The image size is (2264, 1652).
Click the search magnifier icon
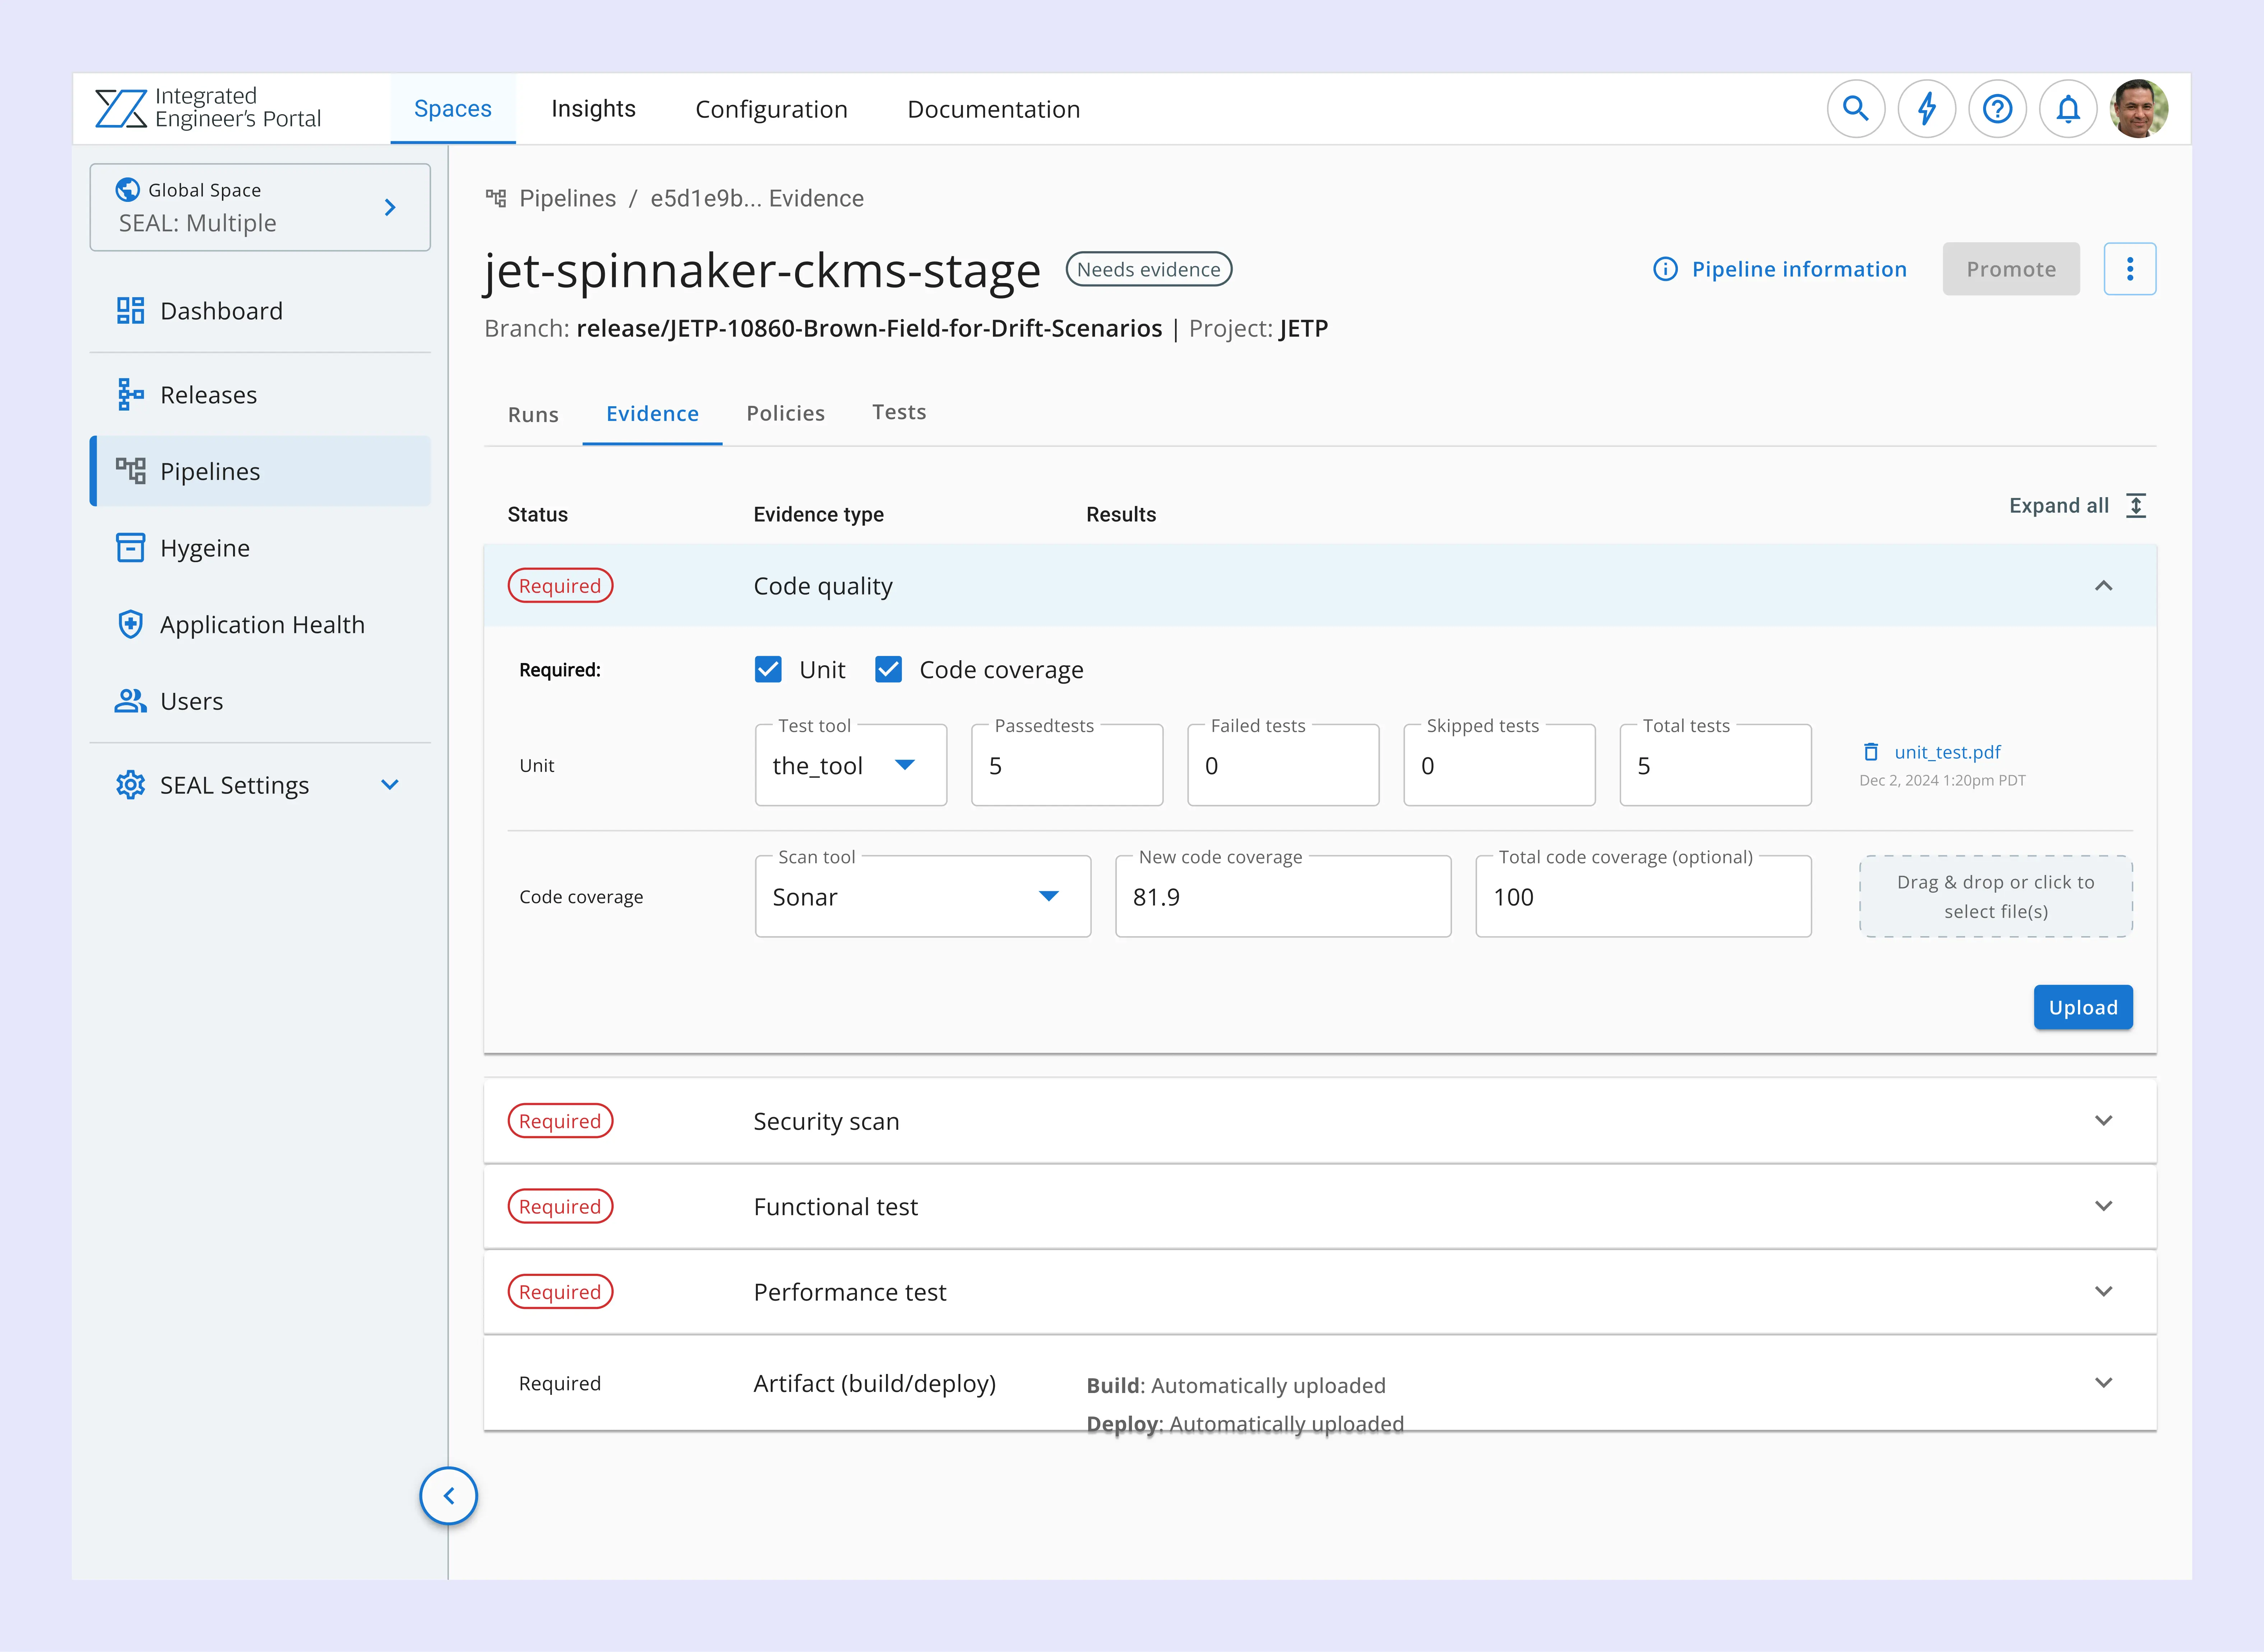(1855, 108)
